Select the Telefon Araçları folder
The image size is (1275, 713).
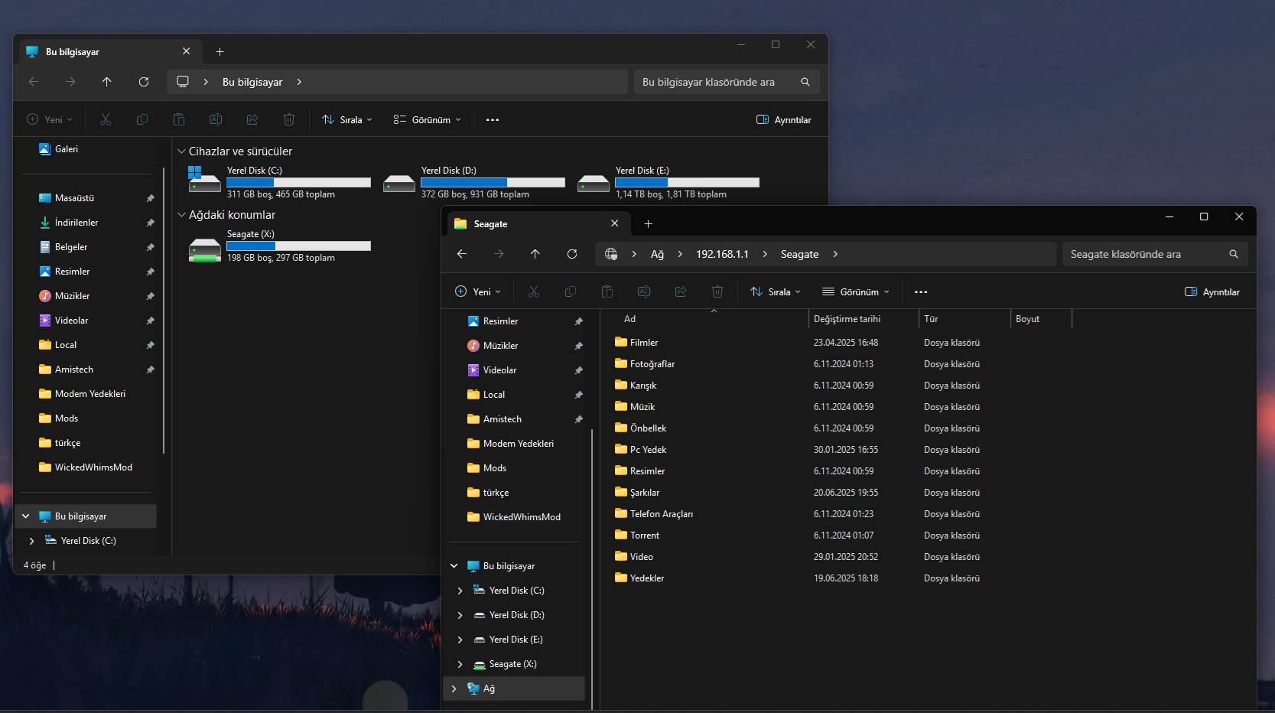click(662, 514)
